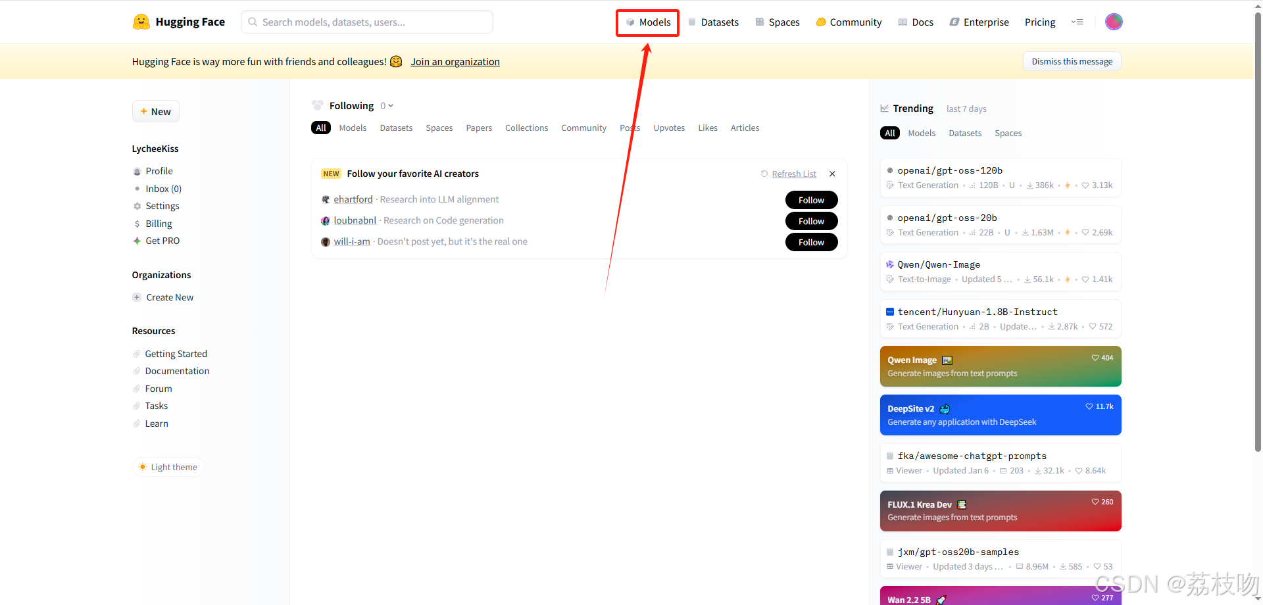
Task: Click the Refresh List circular arrow icon
Action: (x=764, y=174)
